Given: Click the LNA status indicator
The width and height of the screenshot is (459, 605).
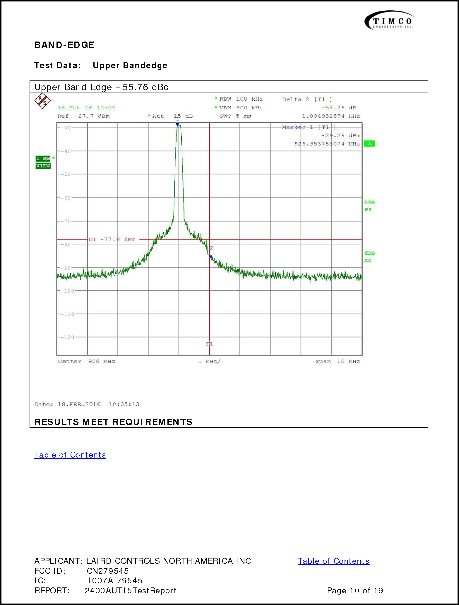Looking at the screenshot, I should coord(369,202).
